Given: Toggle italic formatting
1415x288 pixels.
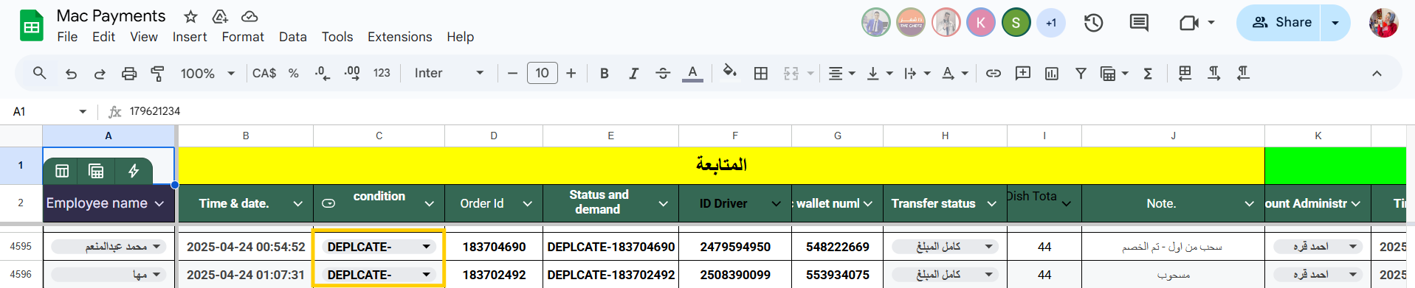Looking at the screenshot, I should pyautogui.click(x=633, y=73).
